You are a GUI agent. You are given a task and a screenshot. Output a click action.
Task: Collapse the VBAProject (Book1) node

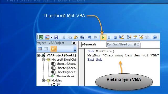click(38, 55)
